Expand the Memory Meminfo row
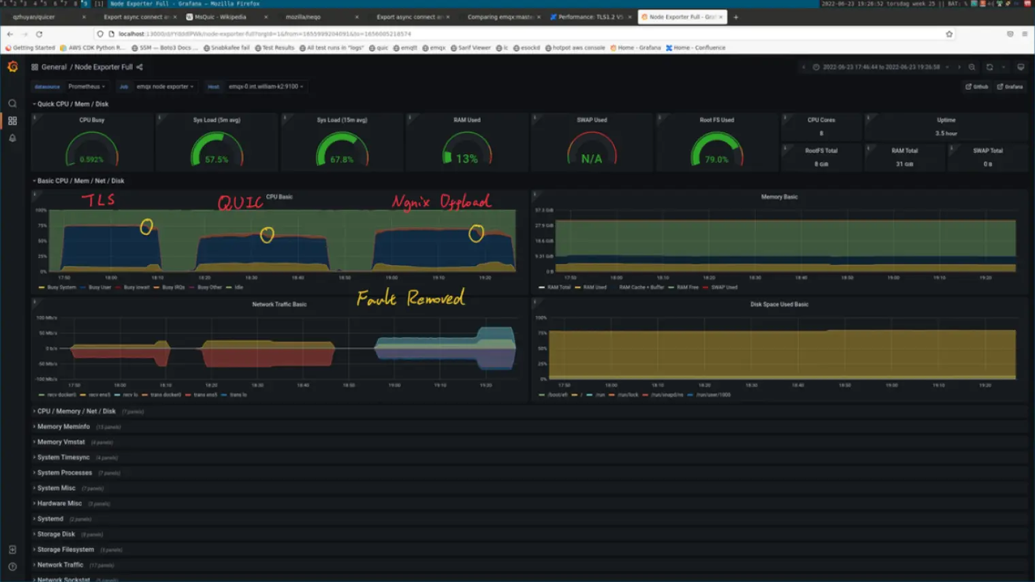This screenshot has height=582, width=1035. coord(65,426)
